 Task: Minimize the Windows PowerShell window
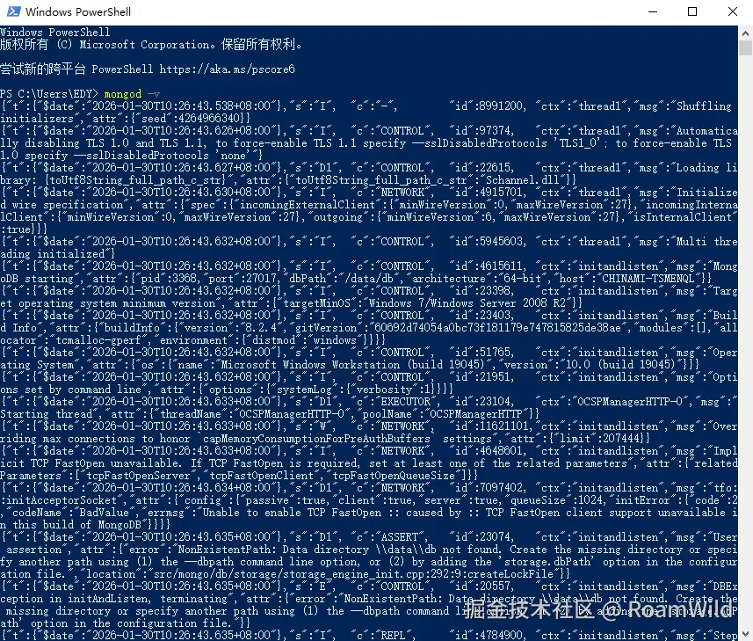653,11
